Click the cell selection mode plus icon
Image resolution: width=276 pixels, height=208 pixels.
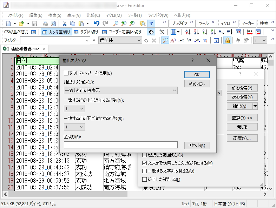(x=151, y=32)
